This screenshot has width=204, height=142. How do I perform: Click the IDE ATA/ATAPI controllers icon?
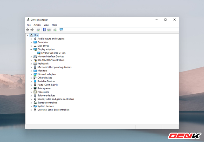[x=35, y=60]
